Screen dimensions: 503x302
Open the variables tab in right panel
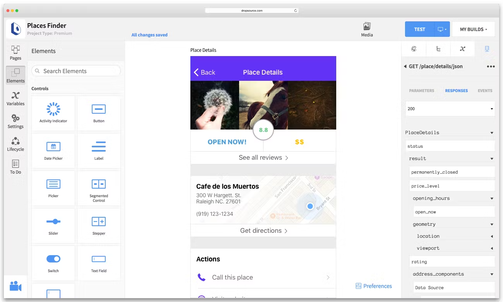[x=462, y=49]
